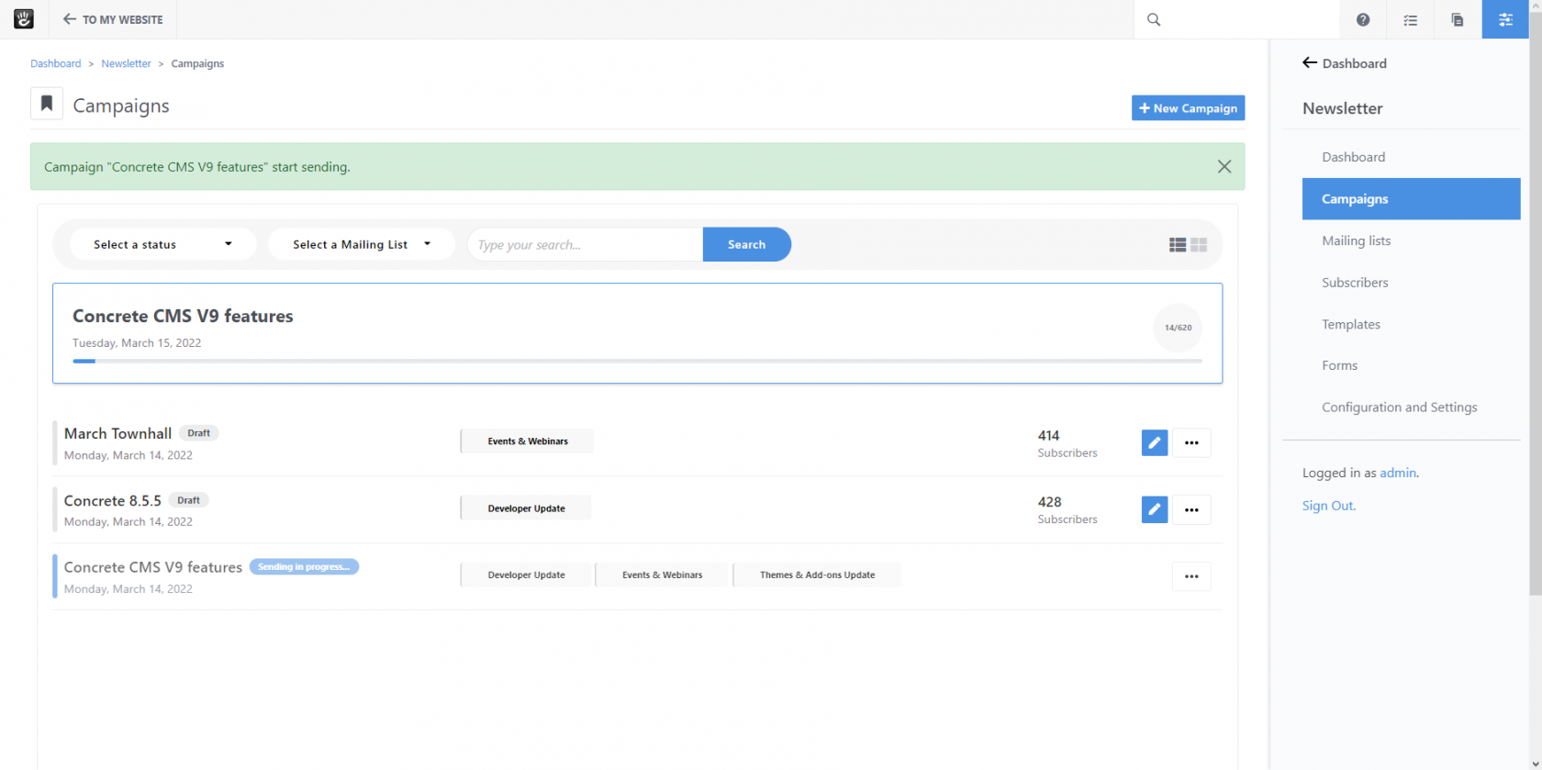Open more options for Concrete CMS V9 features

coord(1191,576)
